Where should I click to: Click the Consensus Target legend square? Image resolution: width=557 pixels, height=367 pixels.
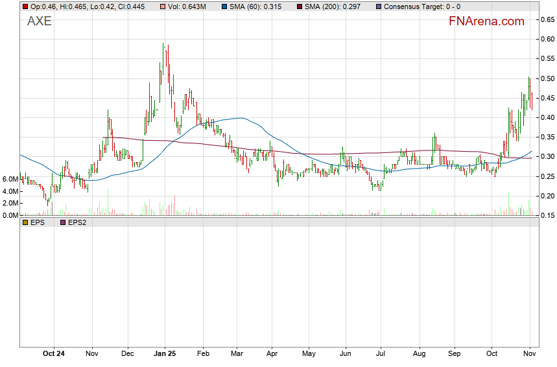(377, 6)
